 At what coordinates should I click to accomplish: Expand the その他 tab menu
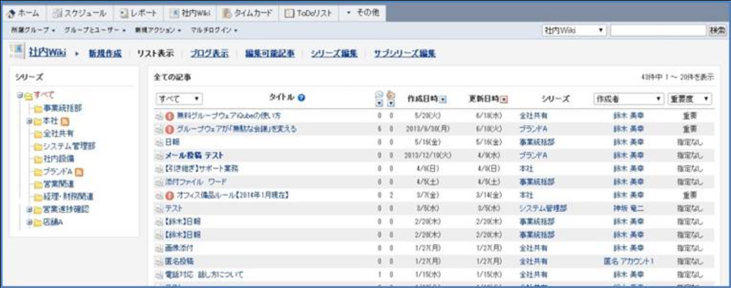click(362, 13)
